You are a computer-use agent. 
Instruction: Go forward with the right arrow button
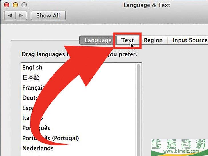coord(21,15)
